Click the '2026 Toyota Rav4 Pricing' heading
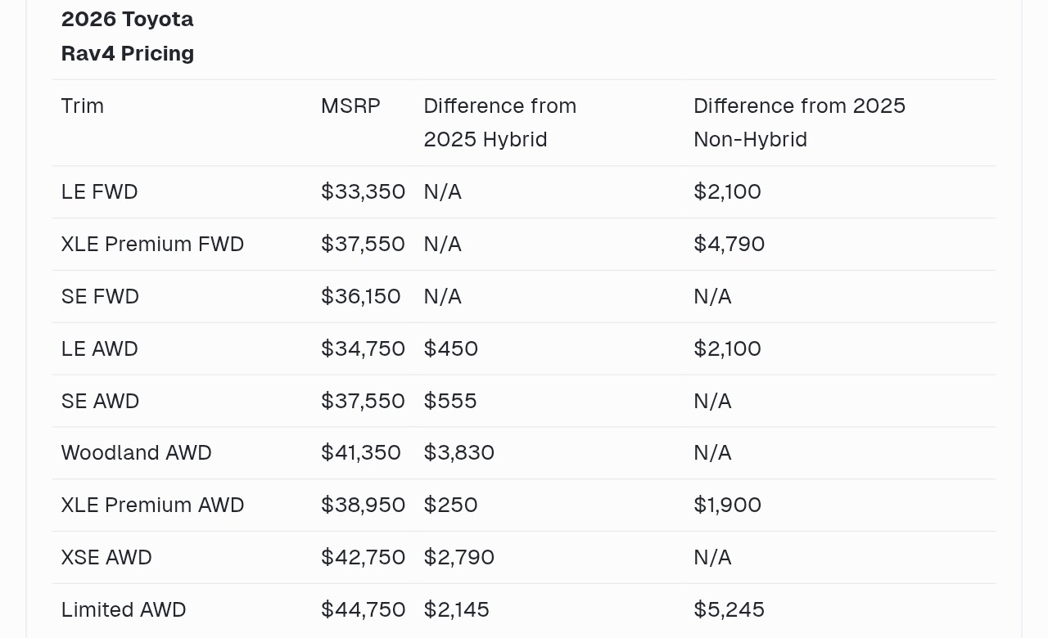The height and width of the screenshot is (638, 1048). click(127, 36)
